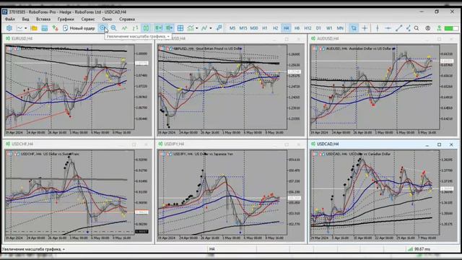The height and width of the screenshot is (260, 462).
Task: Select the trendline drawing tool
Action: [x=398, y=28]
